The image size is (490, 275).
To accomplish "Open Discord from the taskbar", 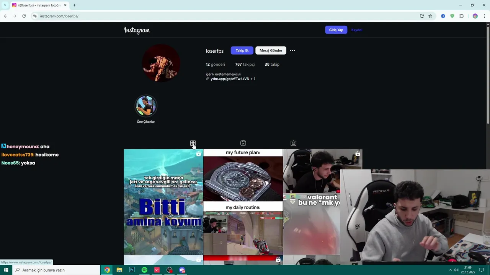I will click(182, 270).
